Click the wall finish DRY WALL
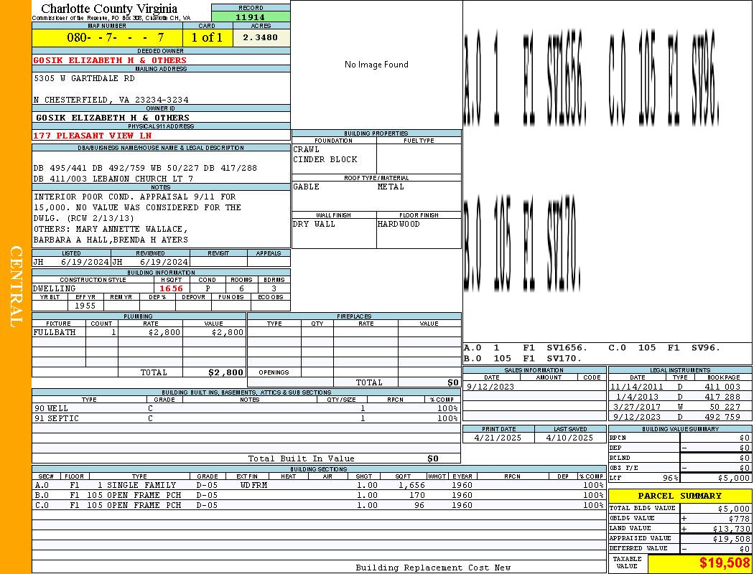754x574 pixels. tap(314, 225)
